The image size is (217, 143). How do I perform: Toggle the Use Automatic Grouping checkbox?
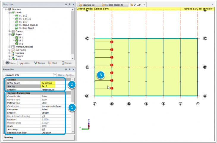pyautogui.click(x=43, y=116)
